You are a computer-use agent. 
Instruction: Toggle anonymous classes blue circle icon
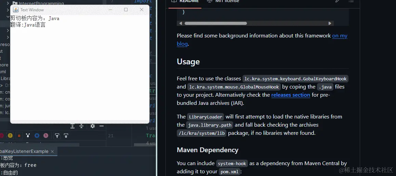tap(37, 135)
